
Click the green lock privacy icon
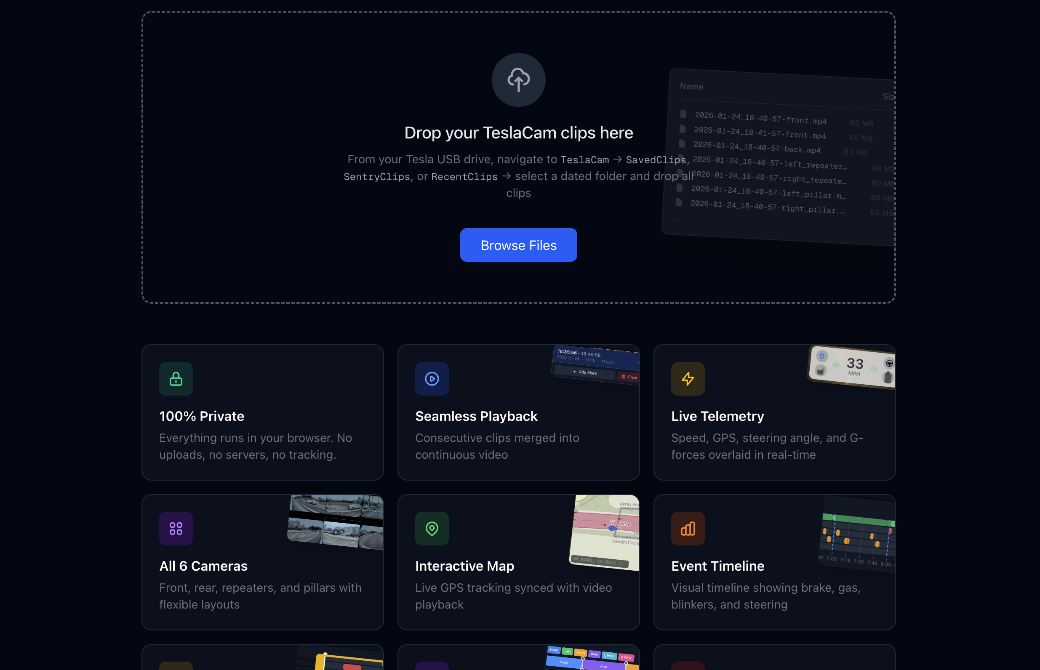point(176,378)
